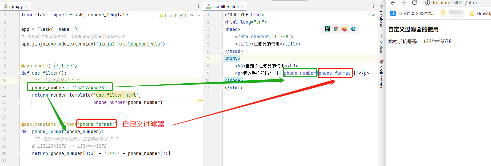Go back in the browser

[x=393, y=3]
